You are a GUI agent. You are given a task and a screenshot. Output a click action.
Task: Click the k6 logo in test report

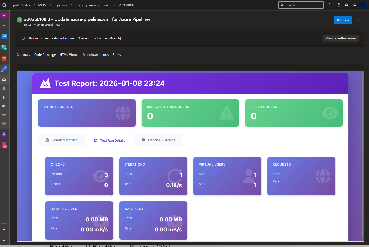(45, 84)
